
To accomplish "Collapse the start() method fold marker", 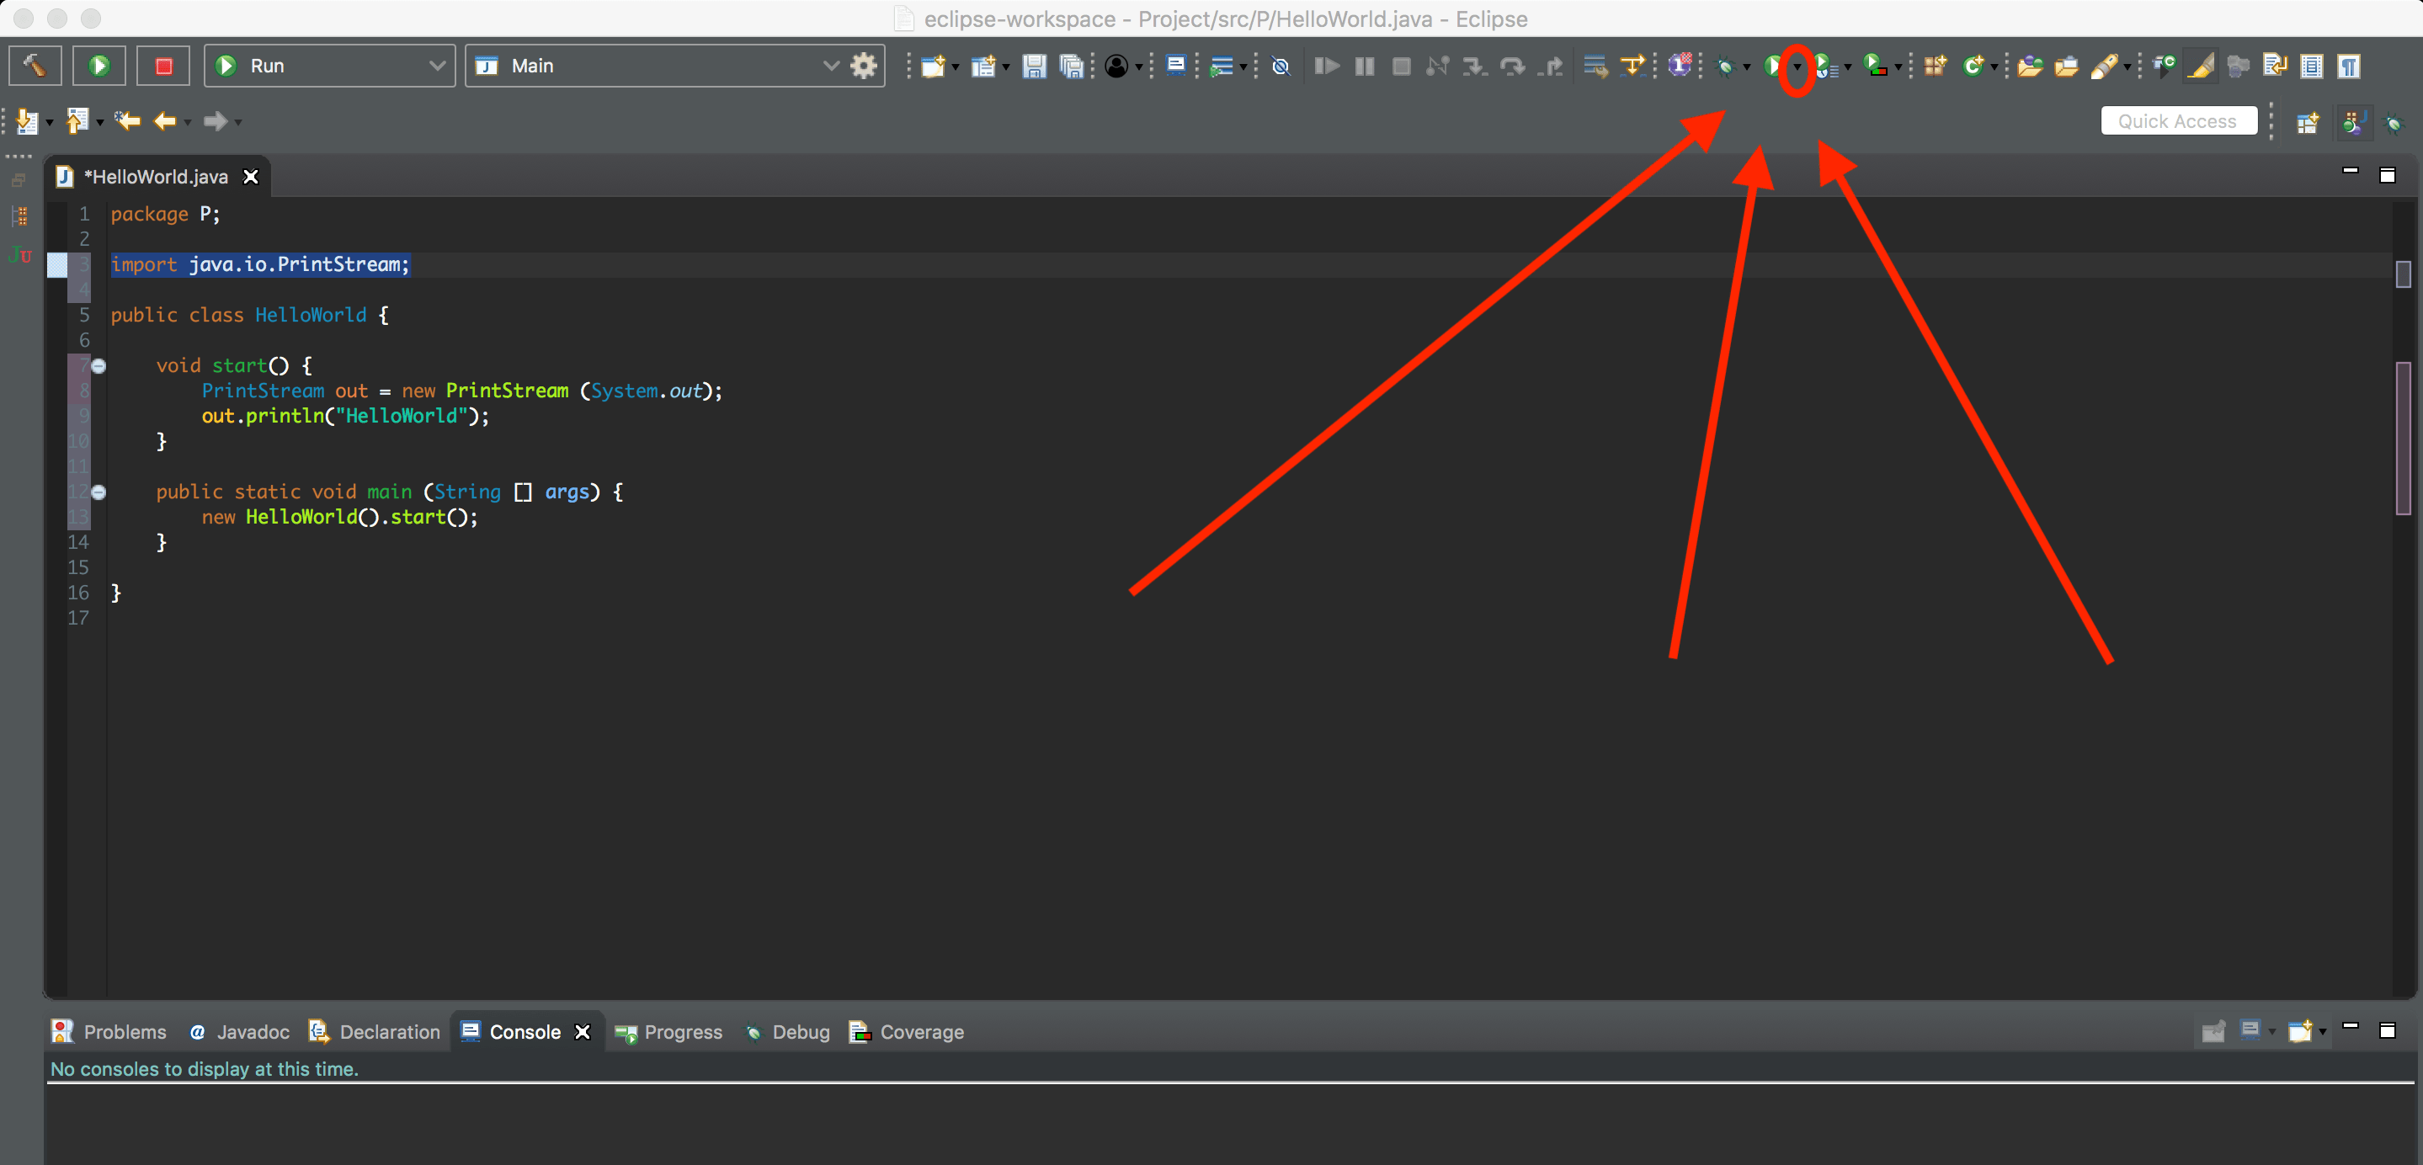I will (x=99, y=366).
